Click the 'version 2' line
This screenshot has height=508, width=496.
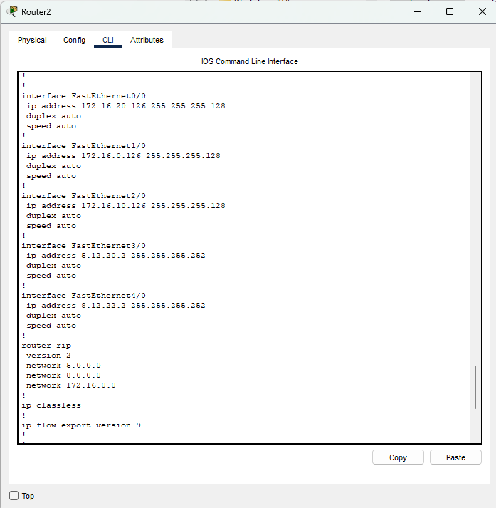pyautogui.click(x=48, y=356)
